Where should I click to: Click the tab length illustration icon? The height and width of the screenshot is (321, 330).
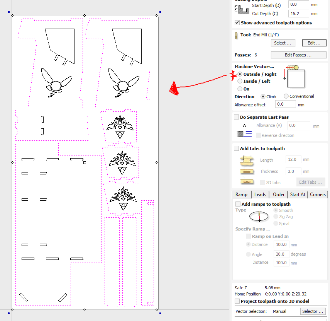point(247,160)
